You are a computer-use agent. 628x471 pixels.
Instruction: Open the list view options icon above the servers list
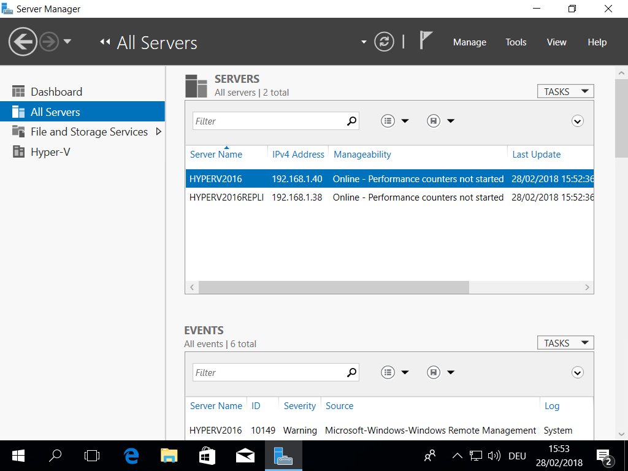[388, 121]
